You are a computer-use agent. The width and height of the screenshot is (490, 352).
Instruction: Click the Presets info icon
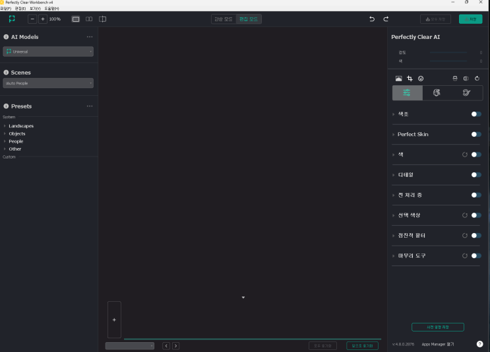[6, 106]
